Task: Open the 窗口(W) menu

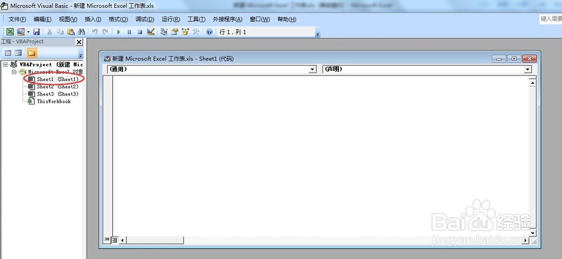Action: point(260,19)
